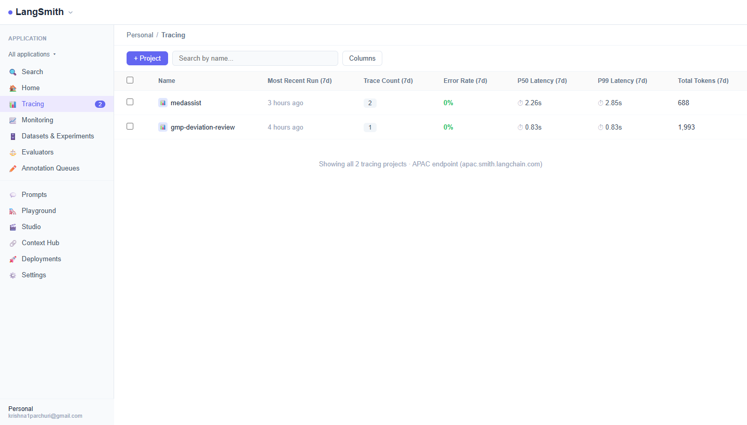The width and height of the screenshot is (747, 425).
Task: Select Monitoring in the sidebar
Action: [x=57, y=120]
